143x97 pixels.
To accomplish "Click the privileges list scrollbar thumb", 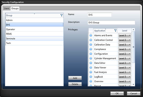I will (133, 47).
